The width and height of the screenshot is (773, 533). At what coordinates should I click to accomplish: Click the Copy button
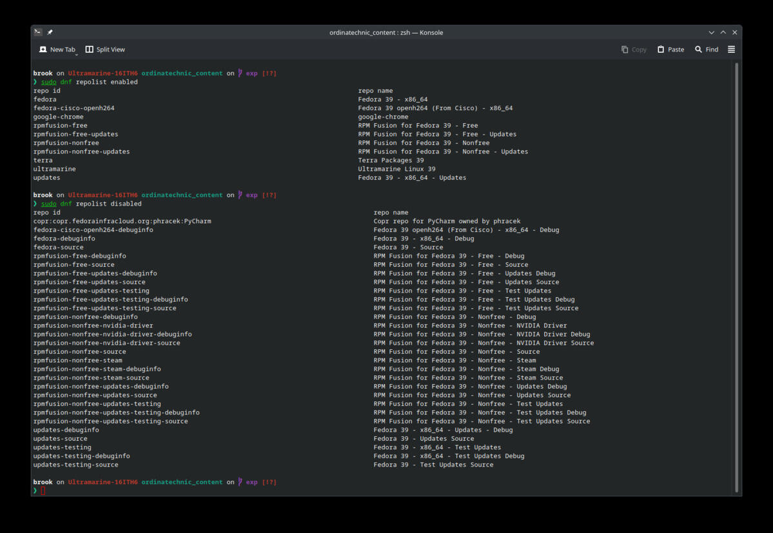click(x=634, y=49)
